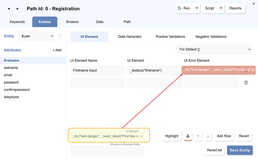Screen dimensions: 258x159
Task: Move row down with the down arrow
Action: tap(208, 136)
